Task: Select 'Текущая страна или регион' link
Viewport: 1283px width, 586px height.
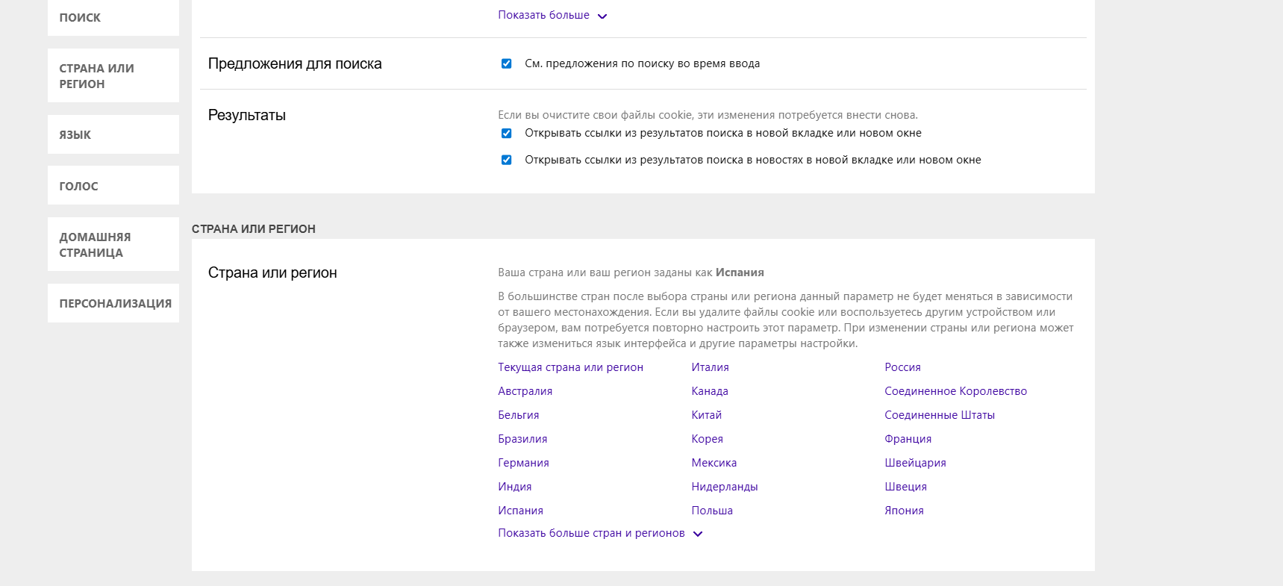Action: 570,367
